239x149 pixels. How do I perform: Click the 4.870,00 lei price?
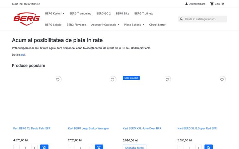(21, 140)
